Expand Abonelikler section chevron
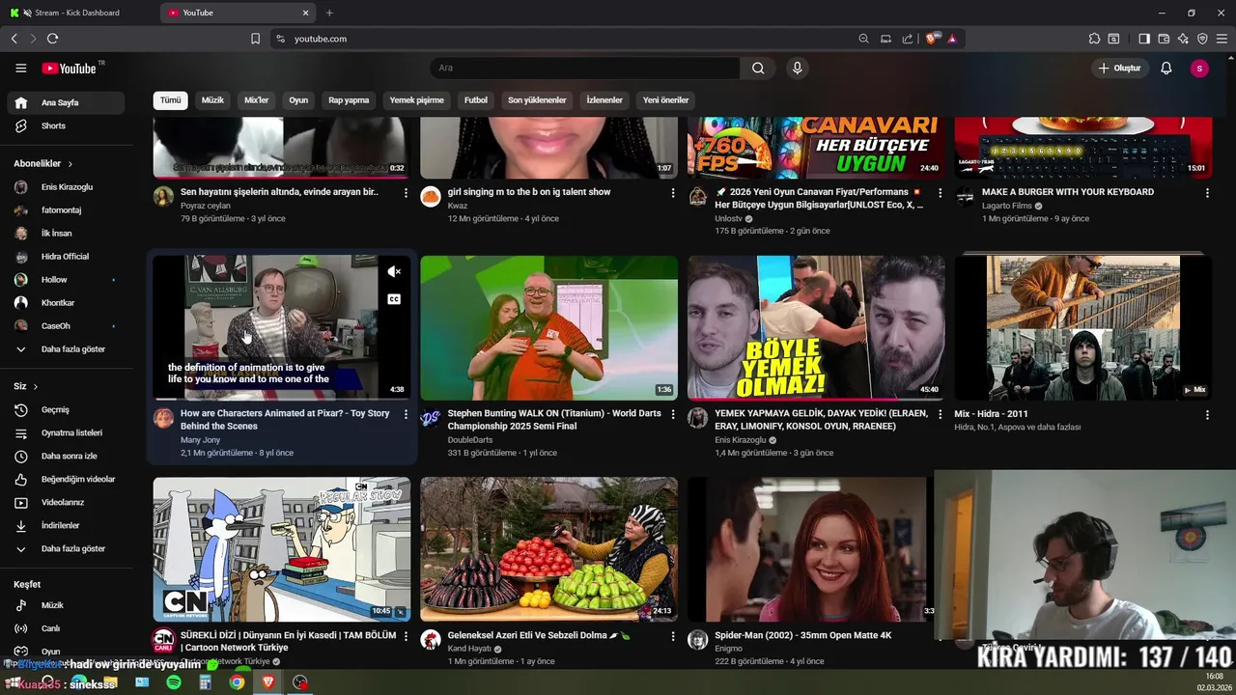 [x=70, y=164]
